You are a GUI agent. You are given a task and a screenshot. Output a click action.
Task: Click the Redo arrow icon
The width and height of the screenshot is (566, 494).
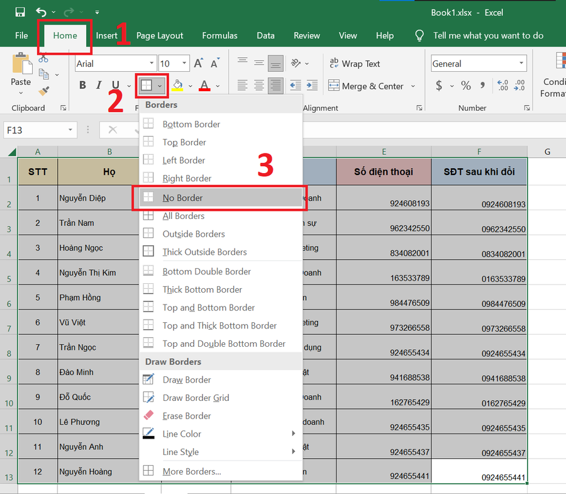click(69, 13)
